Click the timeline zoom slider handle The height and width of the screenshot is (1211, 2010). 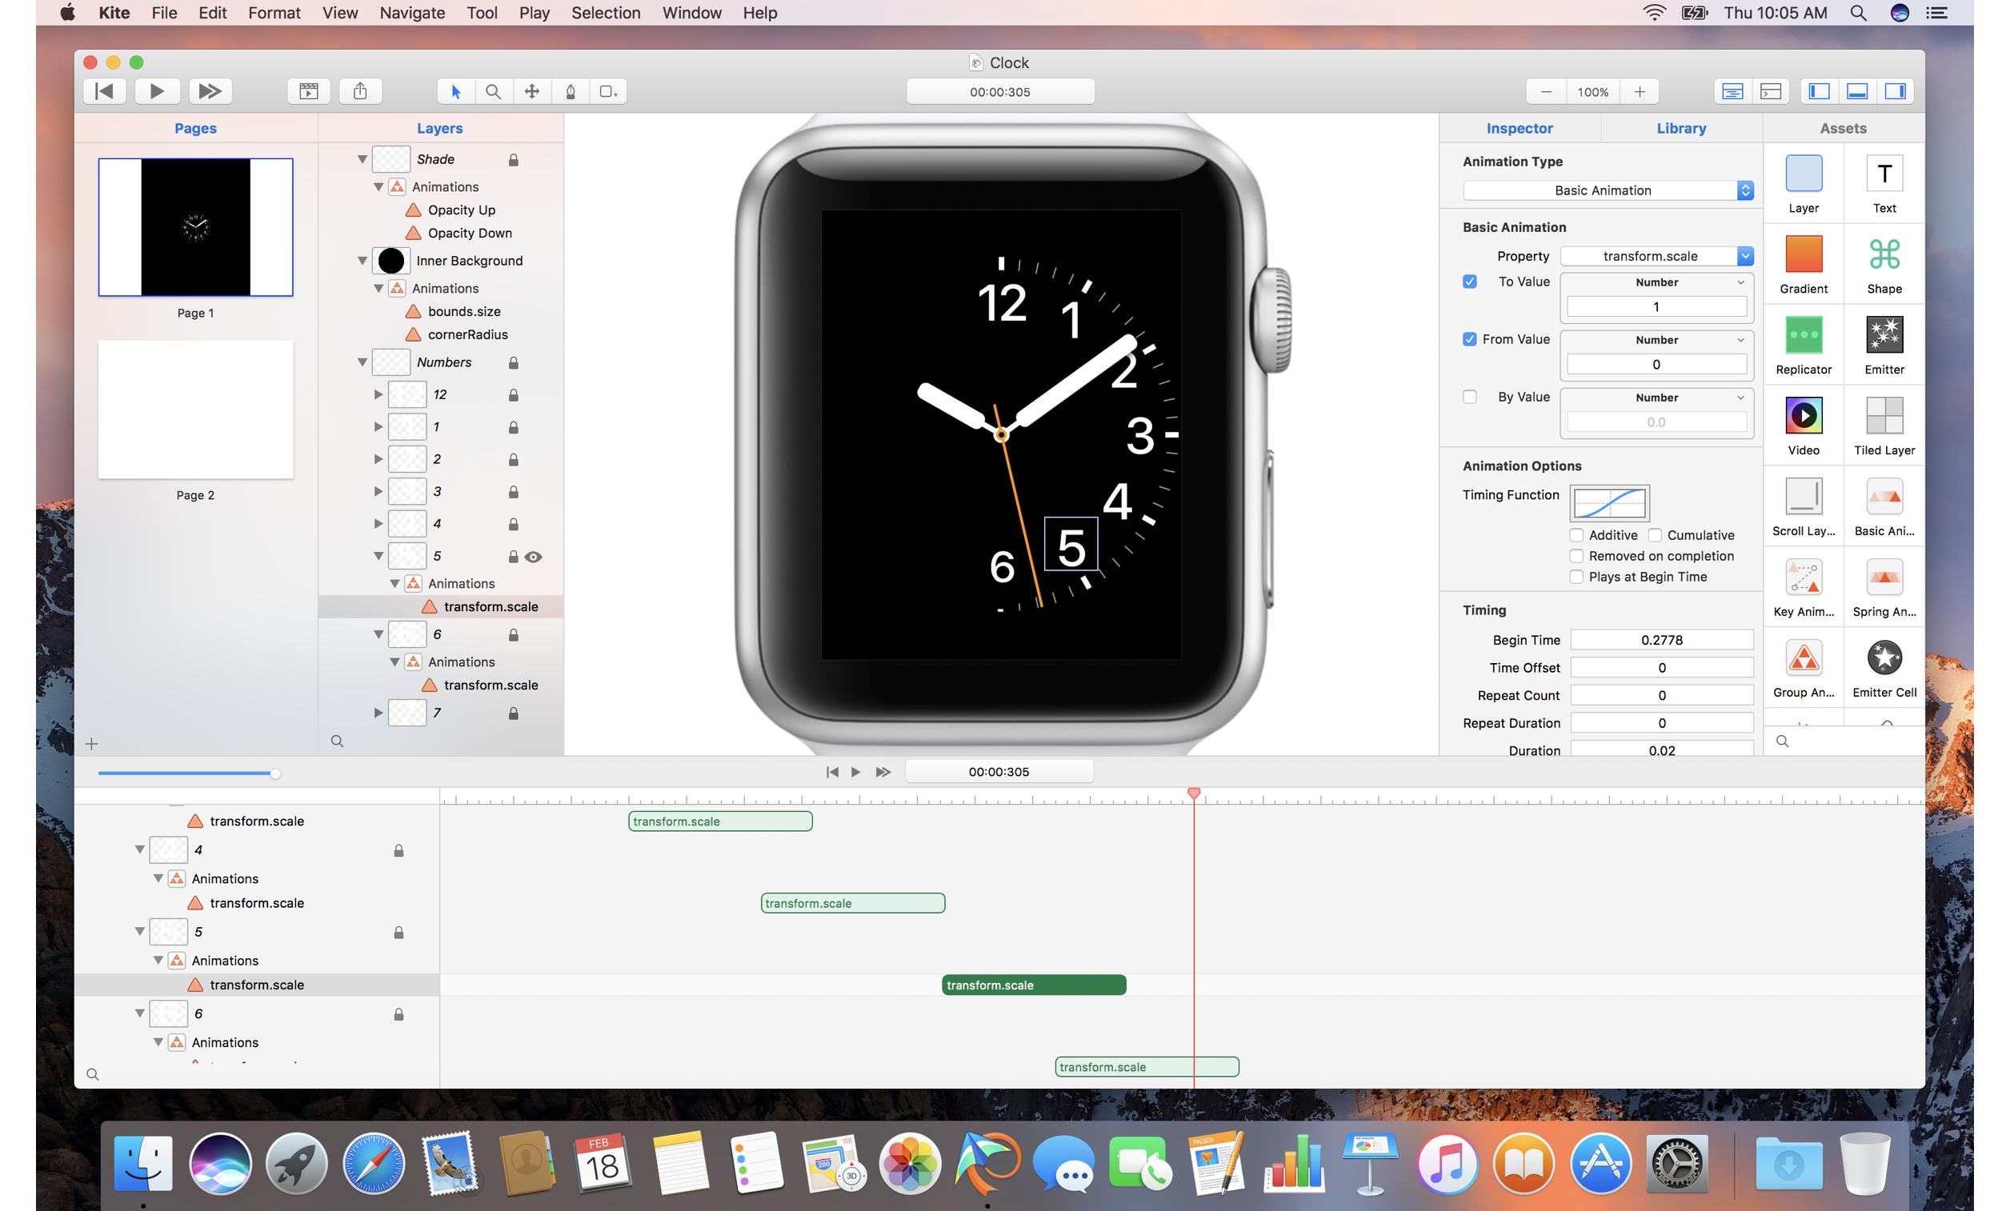pos(275,773)
